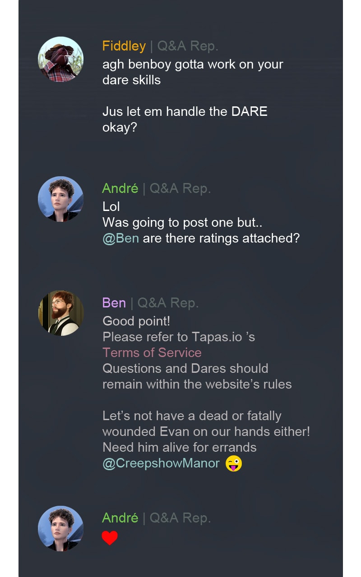Click the orange Fiddley username
Image resolution: width=361 pixels, height=577 pixels.
(x=124, y=46)
